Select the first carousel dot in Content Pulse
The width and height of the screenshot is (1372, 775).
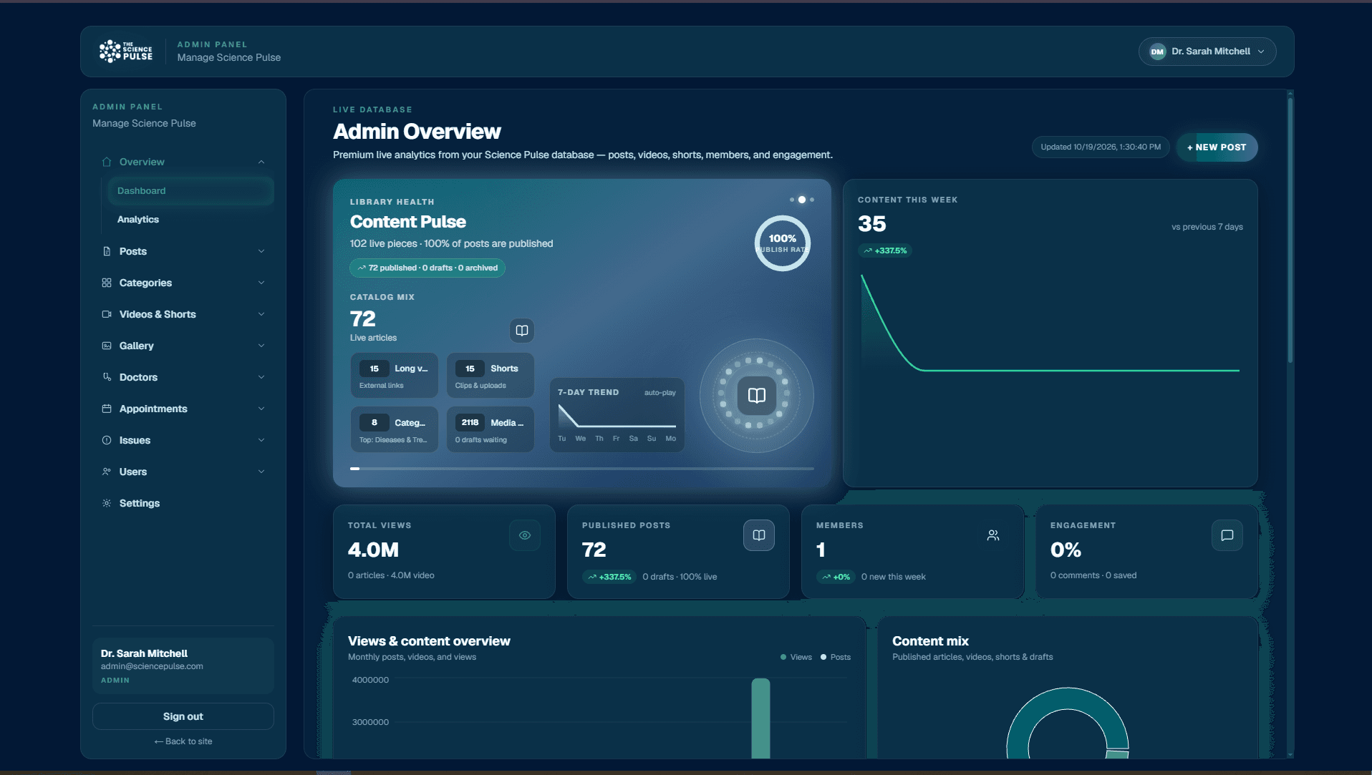(x=792, y=200)
